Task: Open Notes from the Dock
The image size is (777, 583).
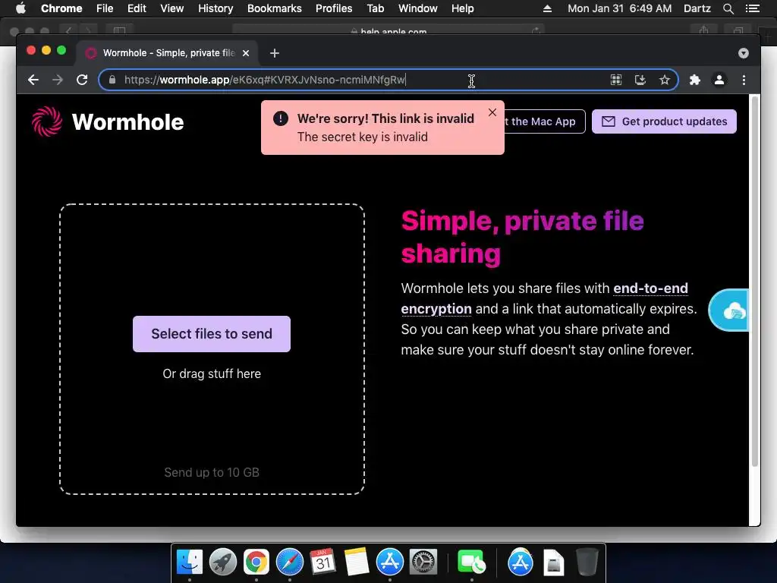Action: point(357,563)
